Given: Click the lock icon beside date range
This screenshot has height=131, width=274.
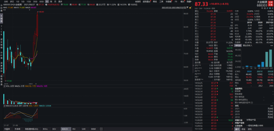Looking at the screenshot, I should pyautogui.click(x=190, y=8).
